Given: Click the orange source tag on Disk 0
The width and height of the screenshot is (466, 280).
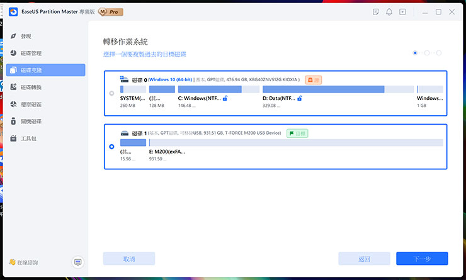Looking at the screenshot, I should pyautogui.click(x=313, y=80).
